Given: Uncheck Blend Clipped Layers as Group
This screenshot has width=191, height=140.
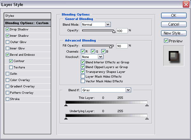Looking at the screenshot, I should 83,67.
